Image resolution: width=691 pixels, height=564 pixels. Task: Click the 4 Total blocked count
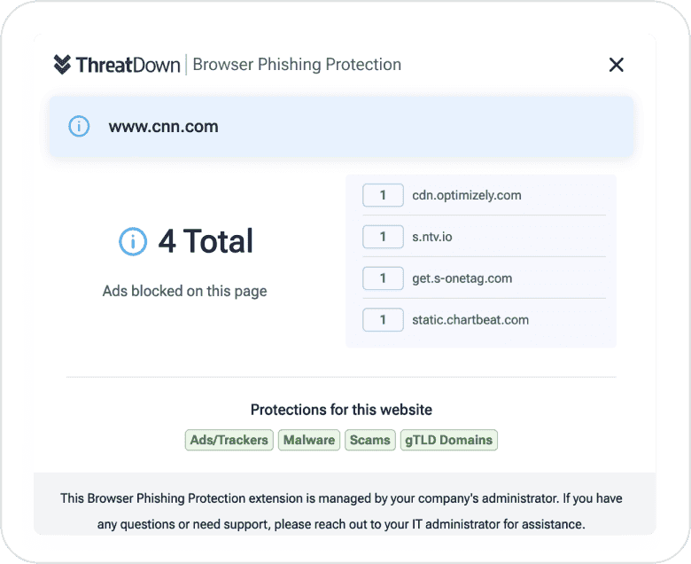tap(206, 241)
